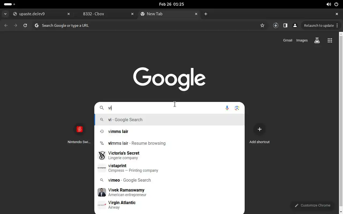The height and width of the screenshot is (214, 343).
Task: Toggle the side panel icon
Action: 285,25
